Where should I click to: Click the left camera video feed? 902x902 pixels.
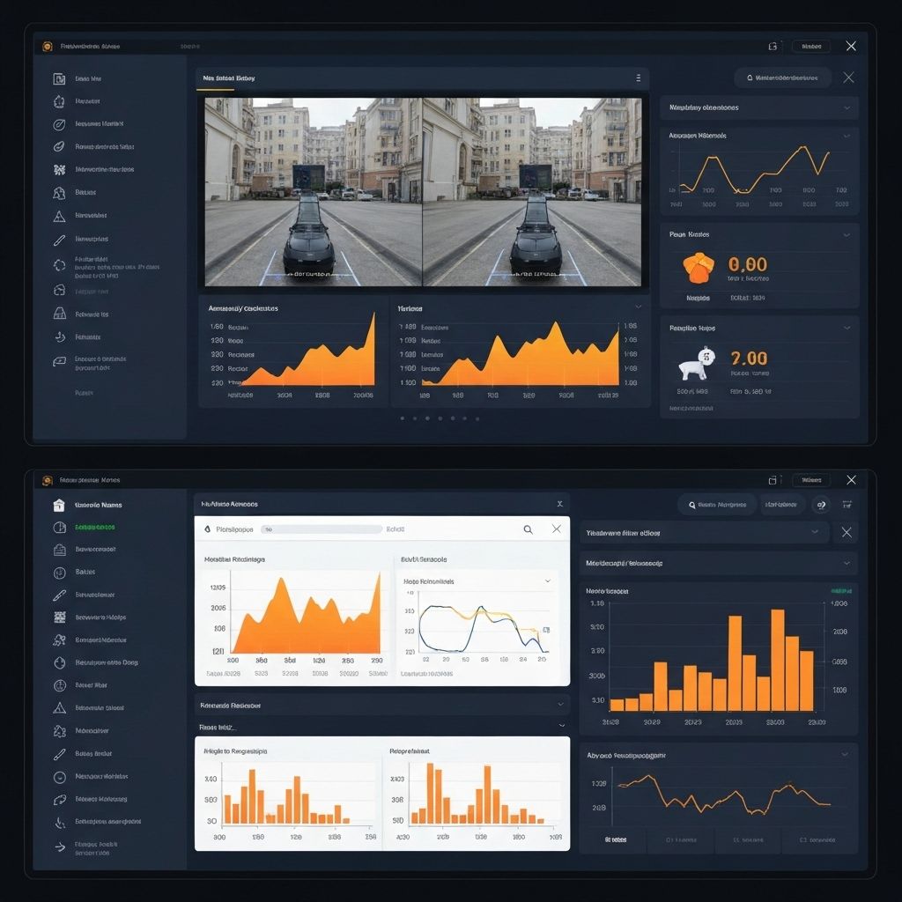pyautogui.click(x=314, y=191)
